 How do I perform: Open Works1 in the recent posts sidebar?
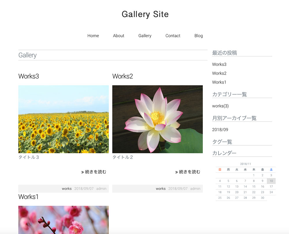pyautogui.click(x=219, y=82)
